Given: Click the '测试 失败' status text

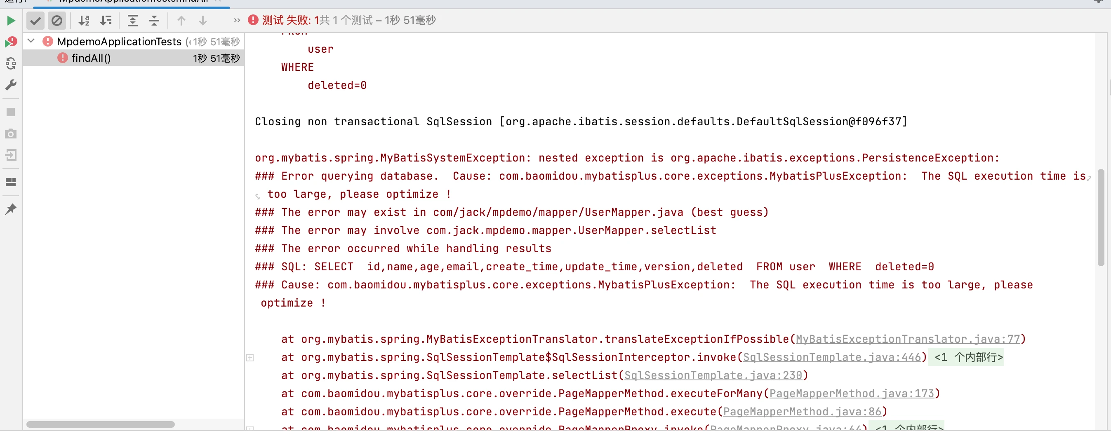Looking at the screenshot, I should pos(286,20).
